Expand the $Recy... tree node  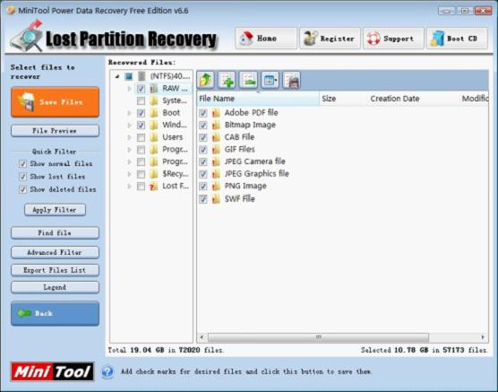point(129,174)
